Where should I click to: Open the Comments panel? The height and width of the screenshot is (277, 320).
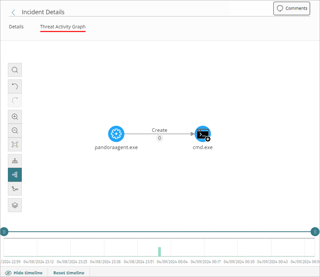[x=292, y=8]
